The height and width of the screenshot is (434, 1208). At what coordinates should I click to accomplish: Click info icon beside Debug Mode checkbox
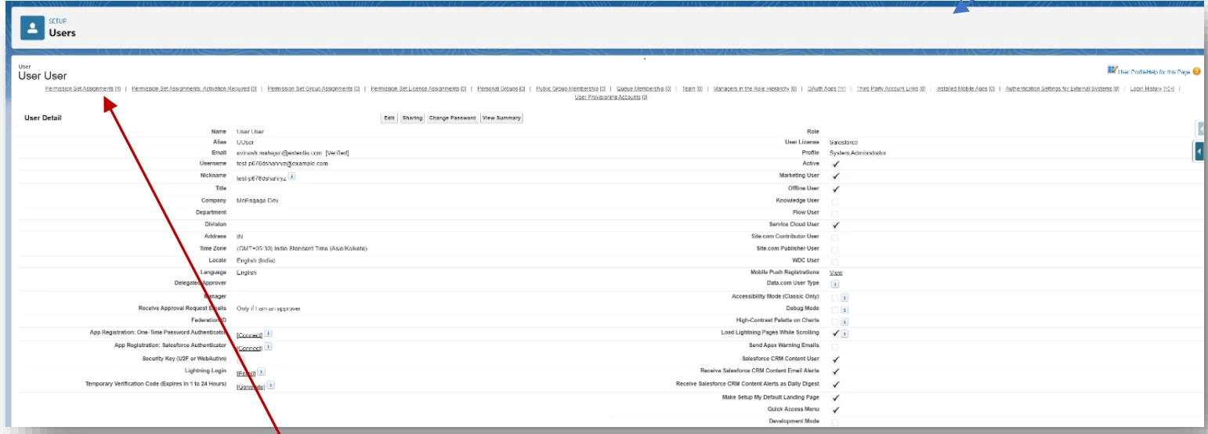click(x=845, y=310)
